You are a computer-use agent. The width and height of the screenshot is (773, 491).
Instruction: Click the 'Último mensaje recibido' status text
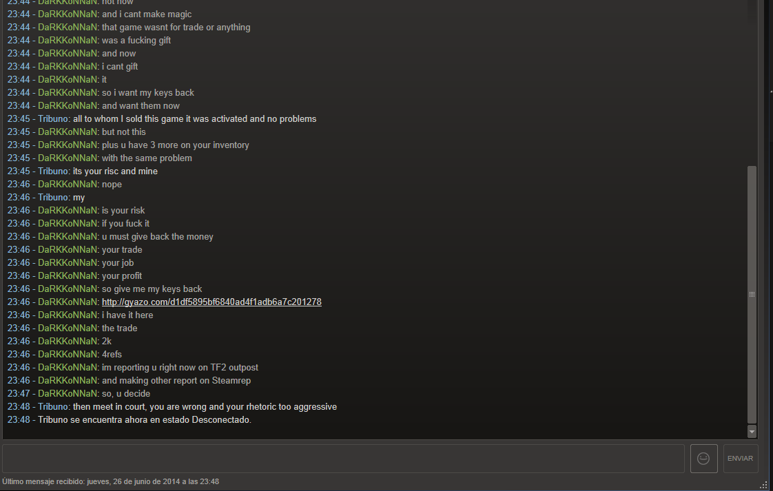point(110,481)
